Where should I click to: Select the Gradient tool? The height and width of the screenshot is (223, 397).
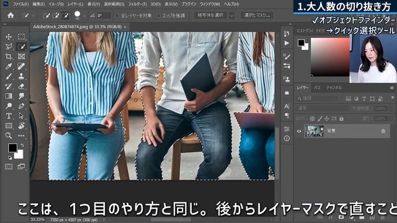coord(9,96)
